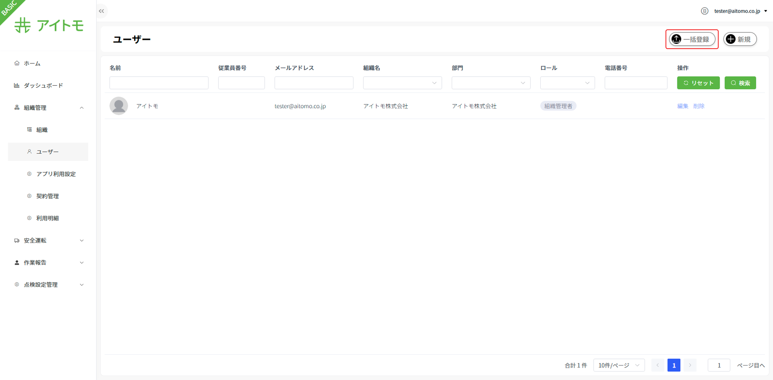Click the 一括登録 bulk upload button

tap(692, 39)
